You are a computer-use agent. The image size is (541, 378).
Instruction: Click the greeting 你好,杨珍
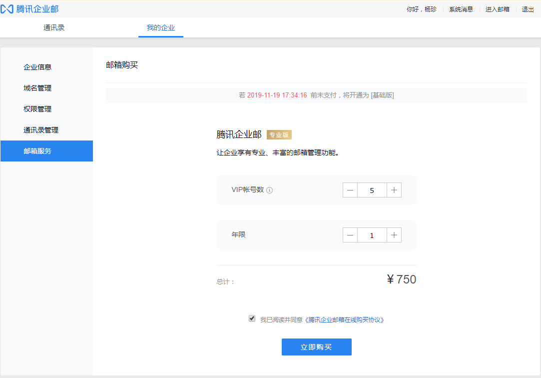click(x=421, y=9)
